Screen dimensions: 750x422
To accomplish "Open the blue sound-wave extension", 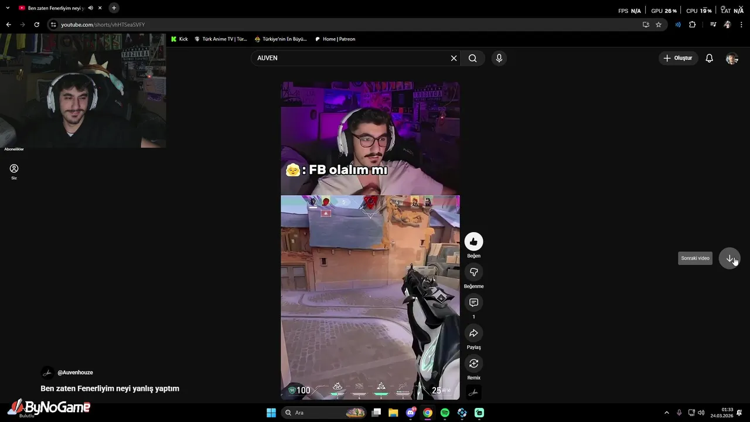I will [x=678, y=25].
